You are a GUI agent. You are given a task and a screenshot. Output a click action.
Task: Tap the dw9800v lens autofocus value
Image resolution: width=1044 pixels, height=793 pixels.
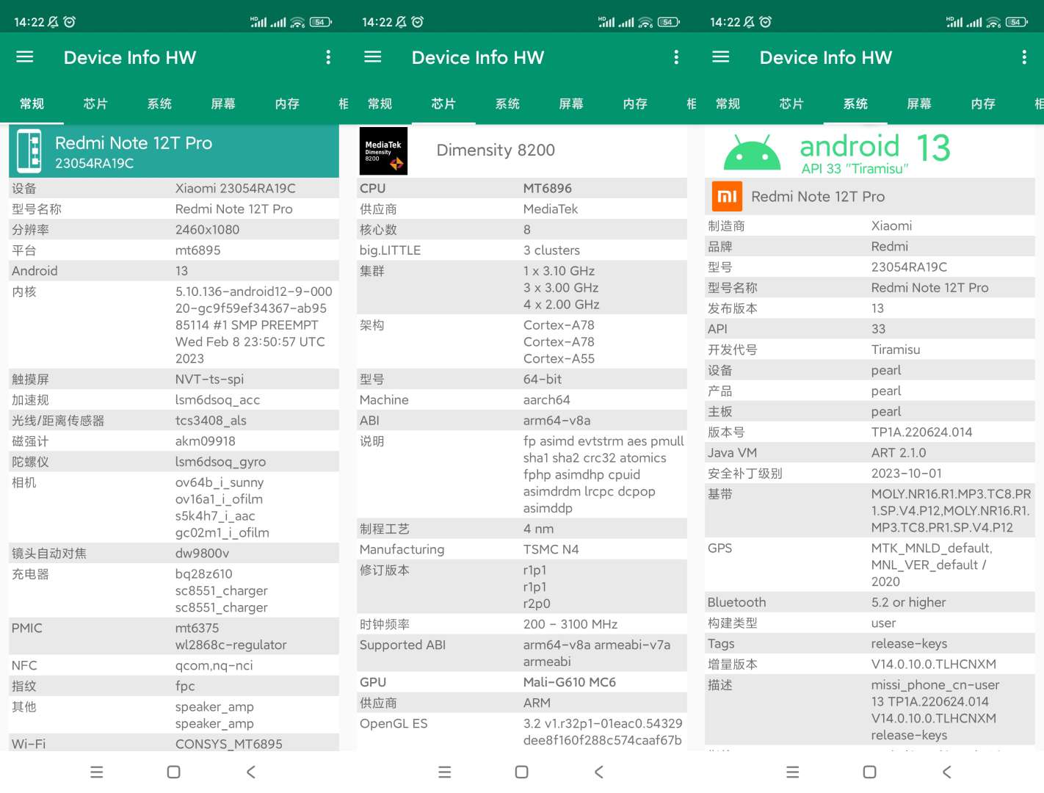click(202, 554)
